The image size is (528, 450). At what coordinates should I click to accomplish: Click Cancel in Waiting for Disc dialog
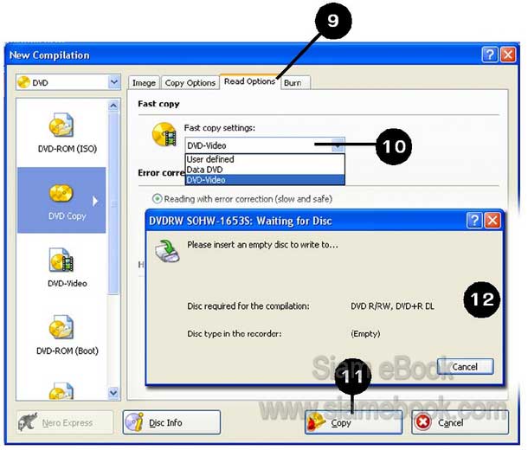(466, 367)
